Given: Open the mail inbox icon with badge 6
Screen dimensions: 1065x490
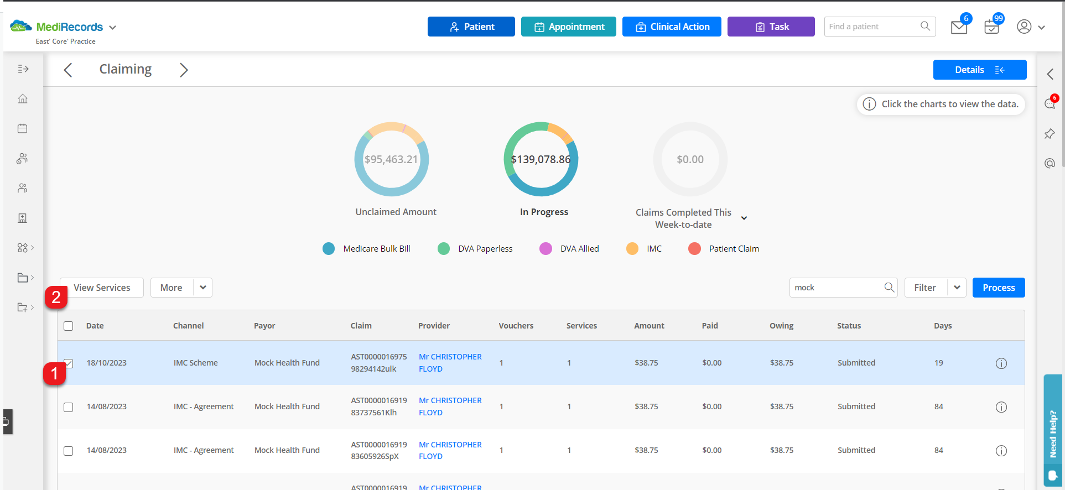Looking at the screenshot, I should click(x=959, y=27).
